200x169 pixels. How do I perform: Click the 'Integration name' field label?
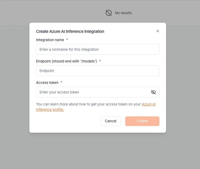pos(50,40)
